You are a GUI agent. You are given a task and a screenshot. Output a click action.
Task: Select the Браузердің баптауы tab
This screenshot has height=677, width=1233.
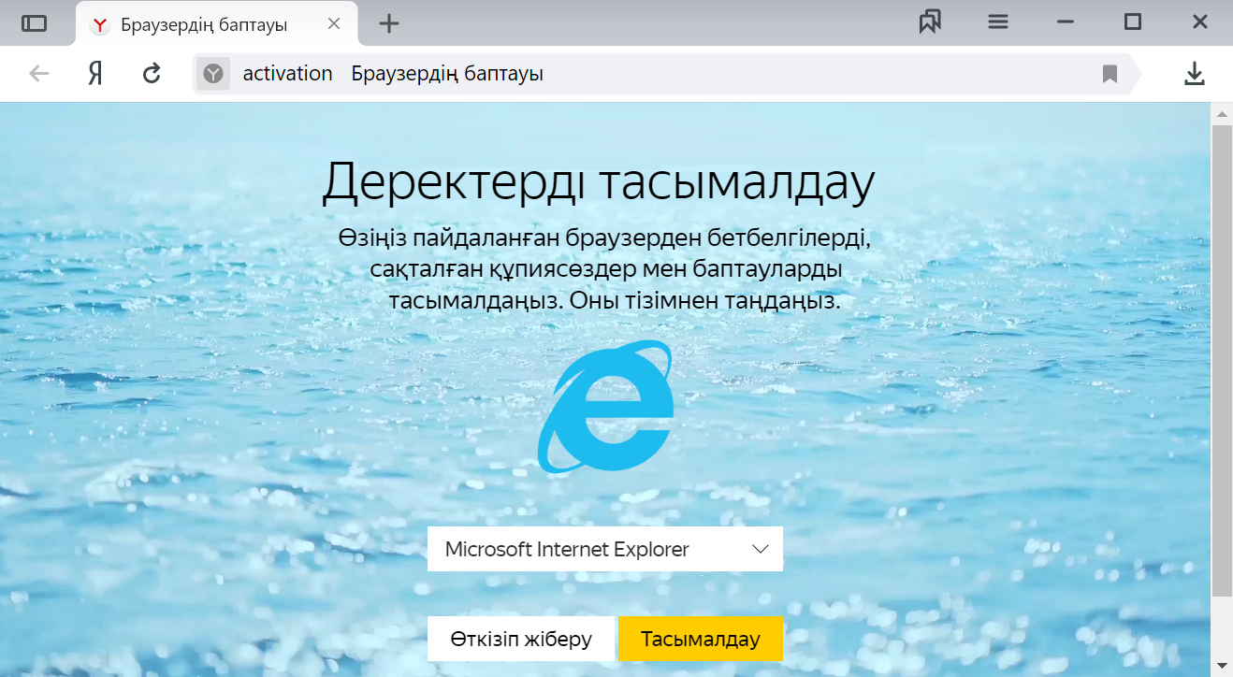pyautogui.click(x=216, y=23)
